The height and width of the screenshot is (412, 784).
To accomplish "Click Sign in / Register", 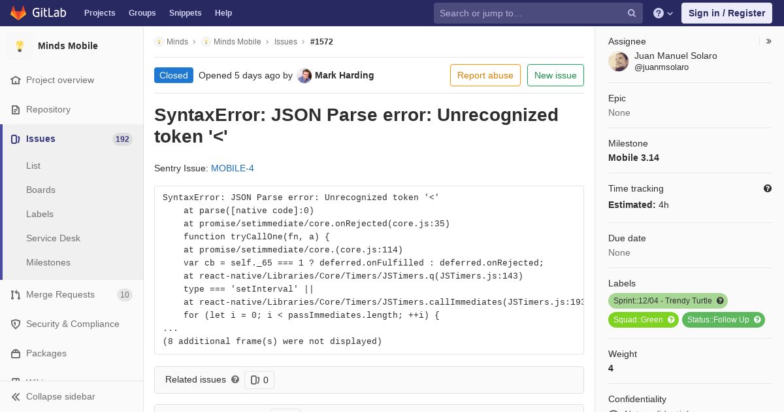I will (x=727, y=13).
